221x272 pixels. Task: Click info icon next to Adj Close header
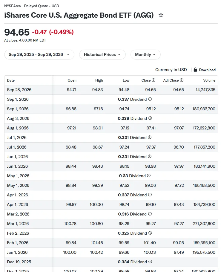point(182,80)
